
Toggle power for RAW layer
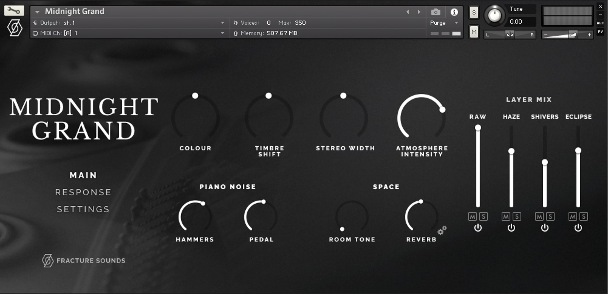click(x=478, y=228)
